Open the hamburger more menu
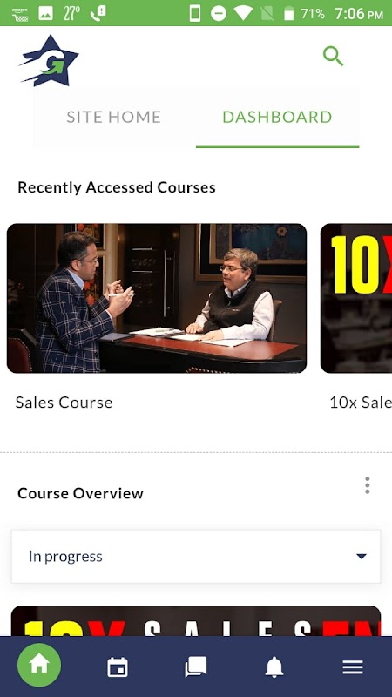392x697 pixels. pos(353,667)
